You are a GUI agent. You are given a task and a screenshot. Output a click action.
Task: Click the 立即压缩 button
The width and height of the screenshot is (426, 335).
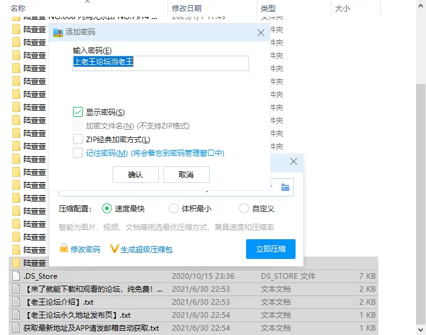pyautogui.click(x=270, y=248)
